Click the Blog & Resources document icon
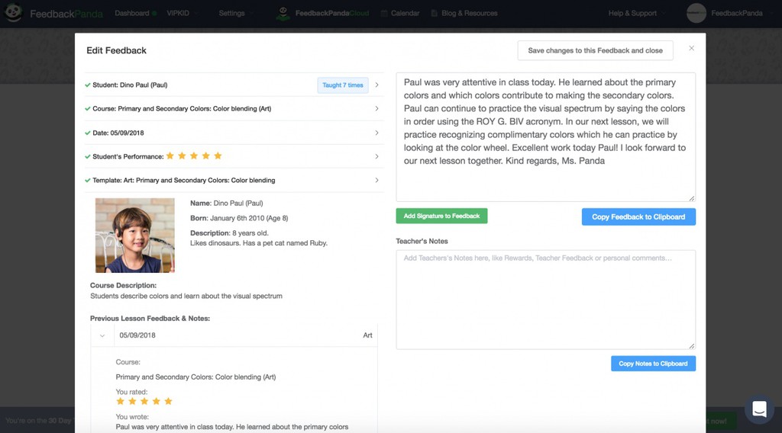Viewport: 782px width, 433px height. point(435,14)
